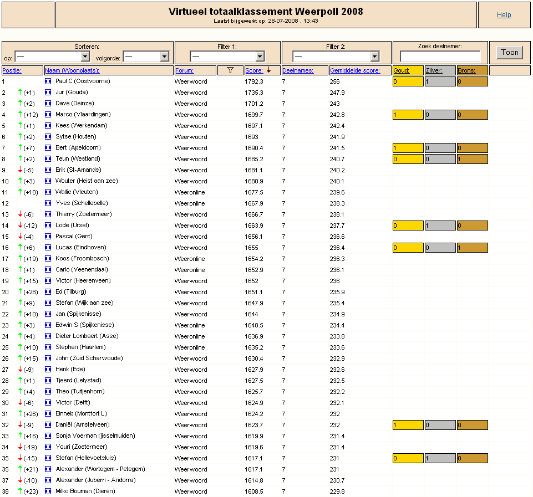The image size is (533, 497).
Task: Click the blue icon beside Paul C (Oostvoorne)
Action: (48, 81)
